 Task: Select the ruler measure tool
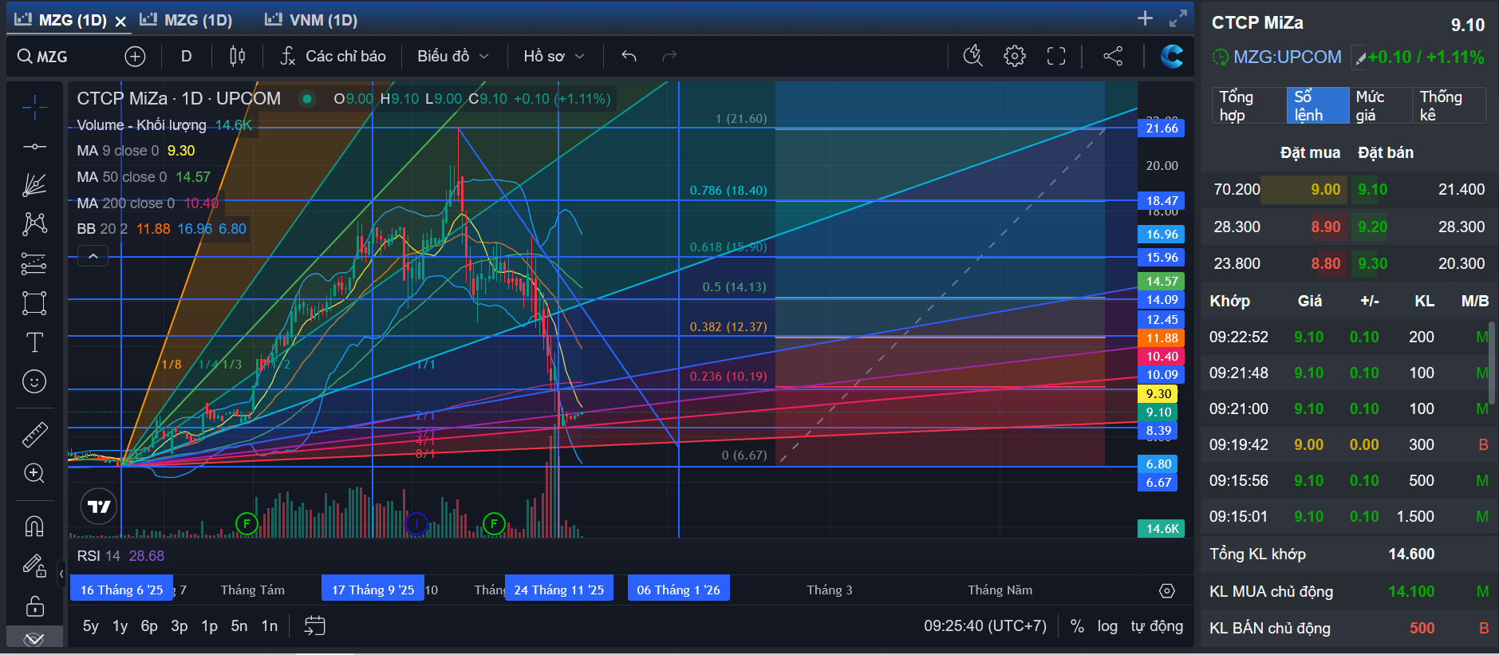pyautogui.click(x=34, y=434)
